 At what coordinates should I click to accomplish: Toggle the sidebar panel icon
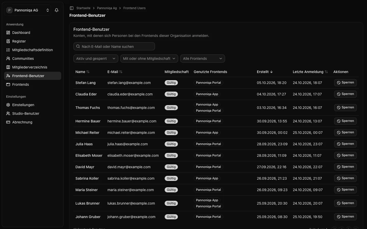point(72,8)
